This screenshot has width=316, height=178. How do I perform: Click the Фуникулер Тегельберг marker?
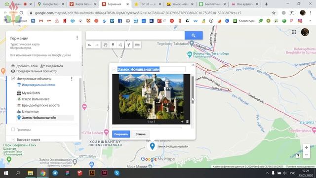click(x=190, y=54)
